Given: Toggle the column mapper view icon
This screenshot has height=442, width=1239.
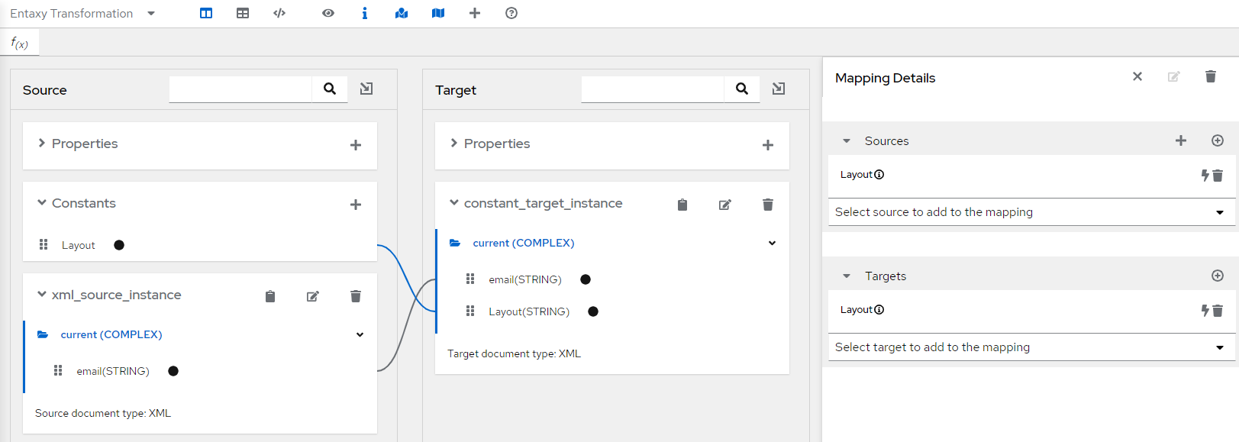Looking at the screenshot, I should click(x=206, y=13).
